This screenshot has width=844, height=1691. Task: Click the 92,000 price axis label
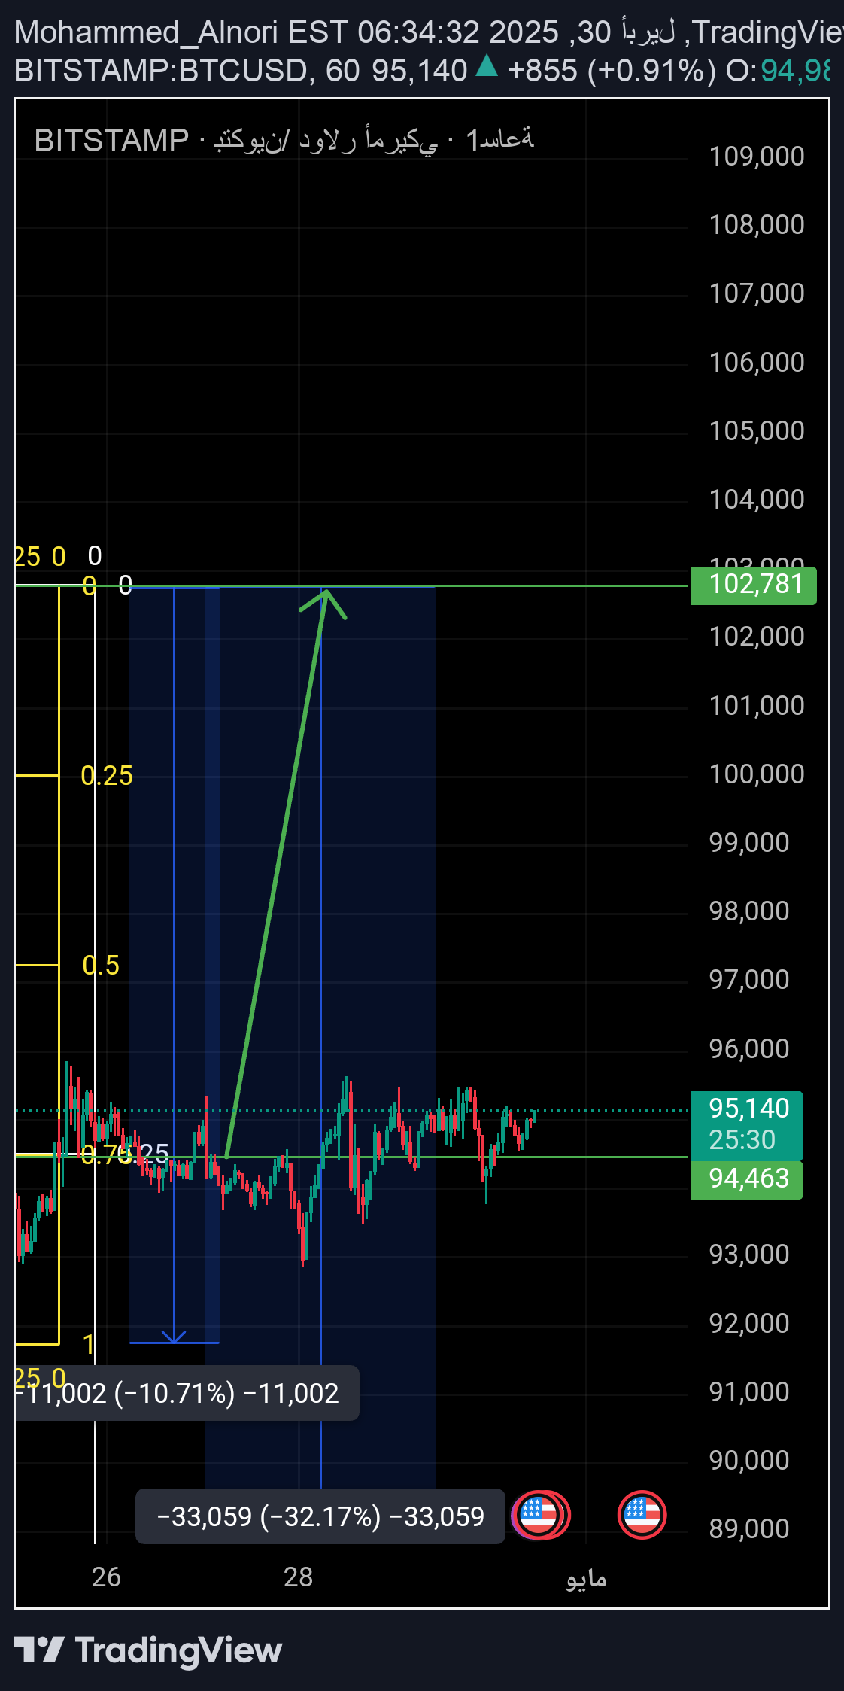tap(749, 1324)
